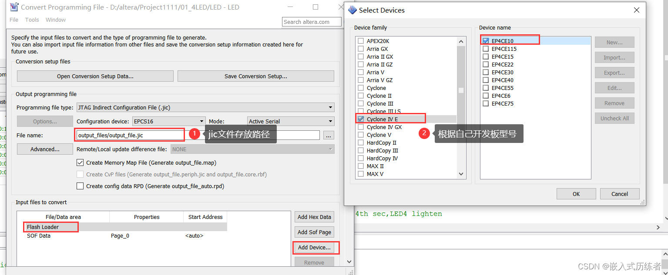The height and width of the screenshot is (275, 668).
Task: Click the Start Address column header
Action: click(205, 217)
